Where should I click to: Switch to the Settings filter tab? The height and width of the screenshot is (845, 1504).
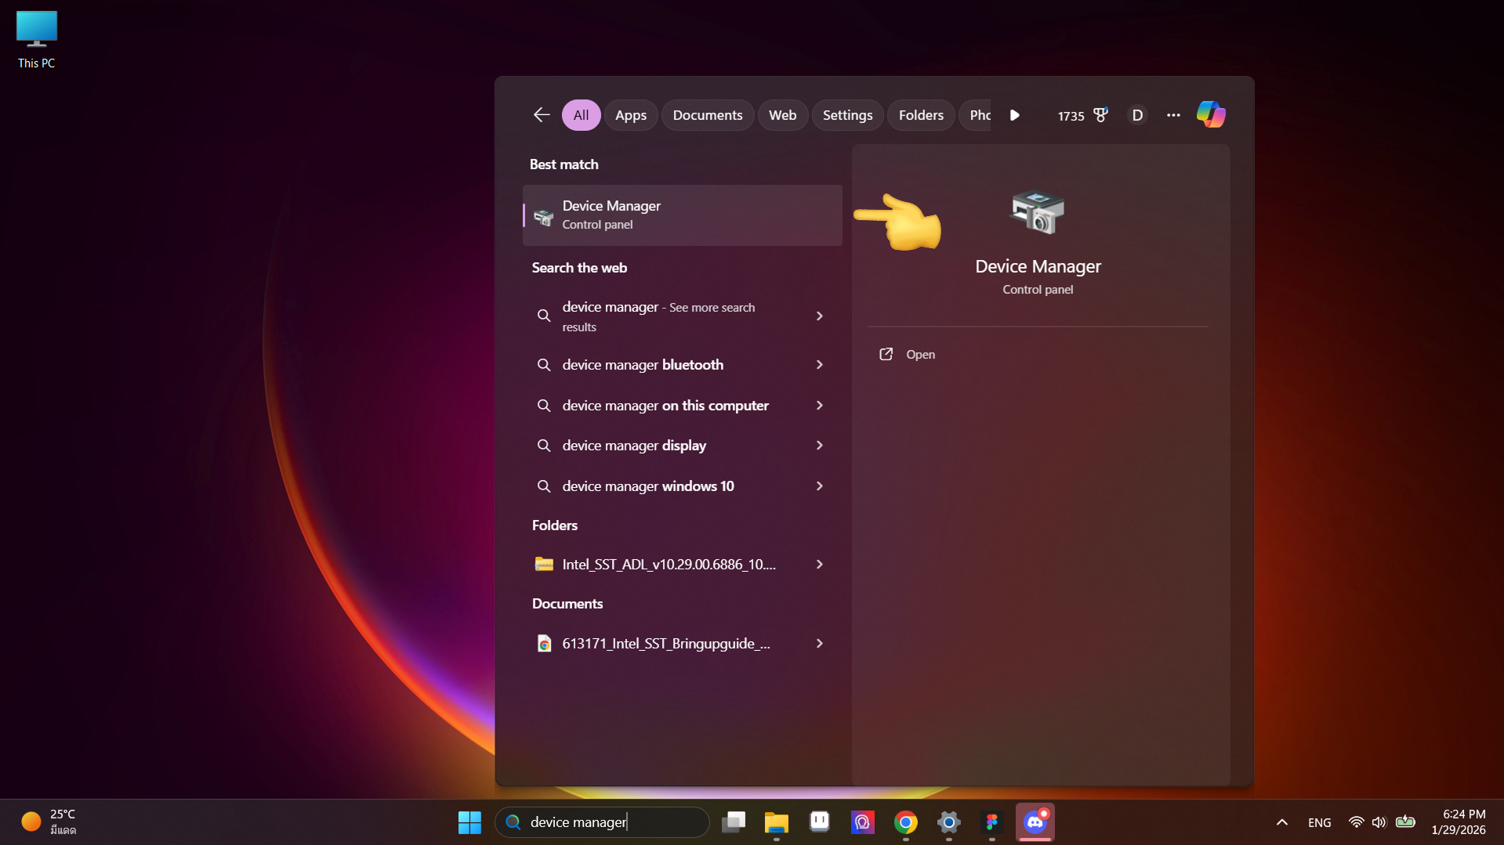pyautogui.click(x=847, y=114)
